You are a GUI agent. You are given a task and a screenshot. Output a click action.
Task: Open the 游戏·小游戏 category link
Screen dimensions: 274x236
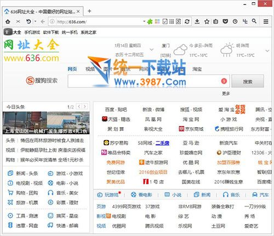pos(70,173)
